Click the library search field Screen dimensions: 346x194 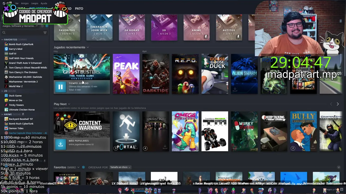click(x=22, y=33)
